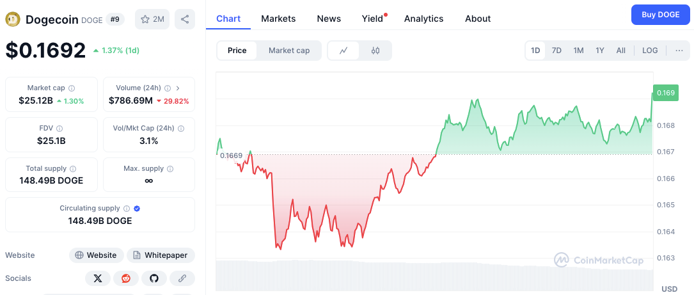The image size is (694, 295).
Task: Click the share icon next to watchlist
Action: click(x=185, y=19)
